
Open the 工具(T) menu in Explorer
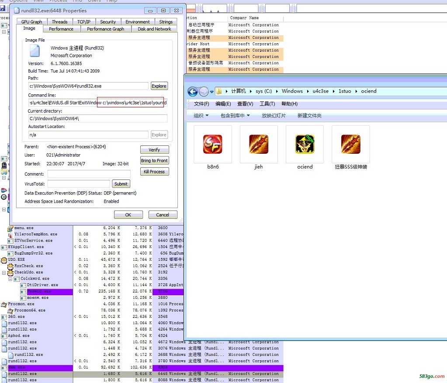coord(267,104)
